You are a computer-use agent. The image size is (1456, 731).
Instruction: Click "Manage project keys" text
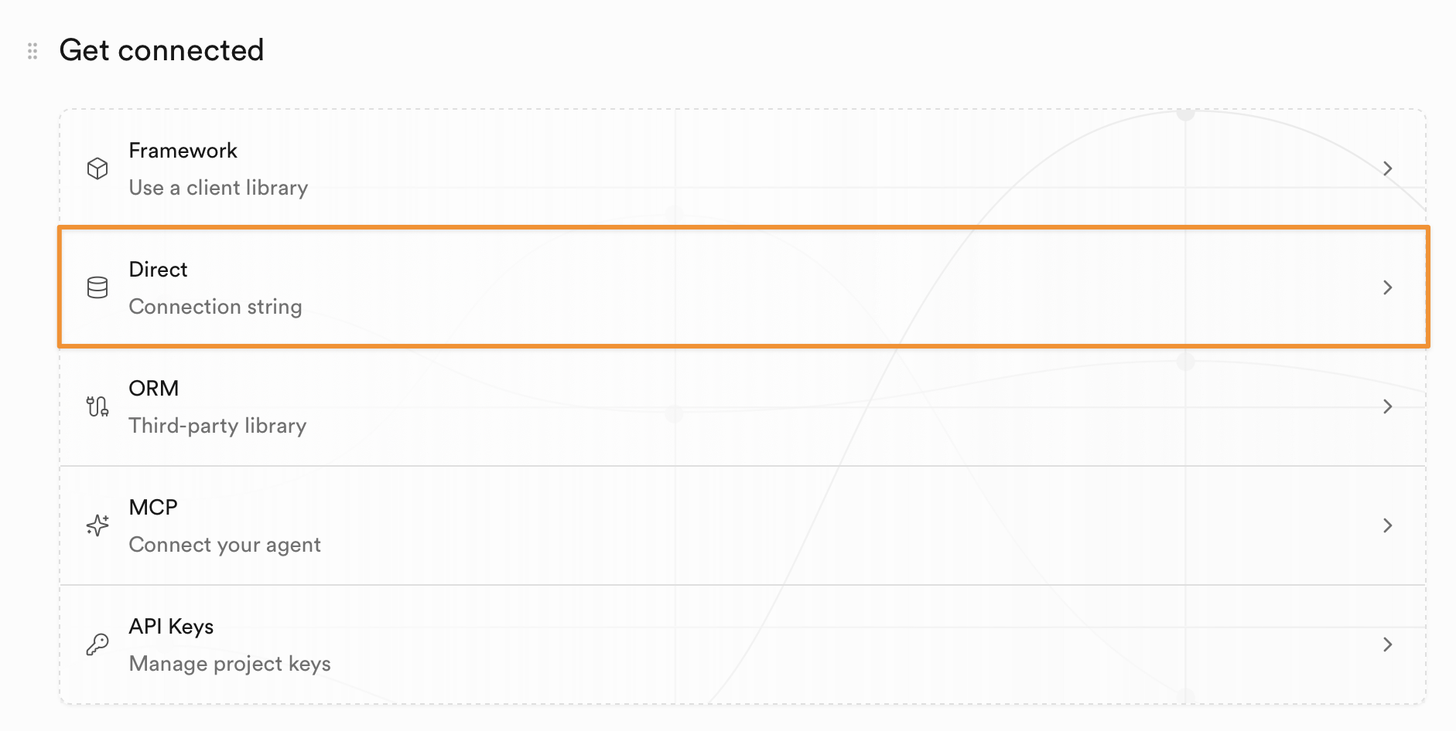tap(230, 664)
